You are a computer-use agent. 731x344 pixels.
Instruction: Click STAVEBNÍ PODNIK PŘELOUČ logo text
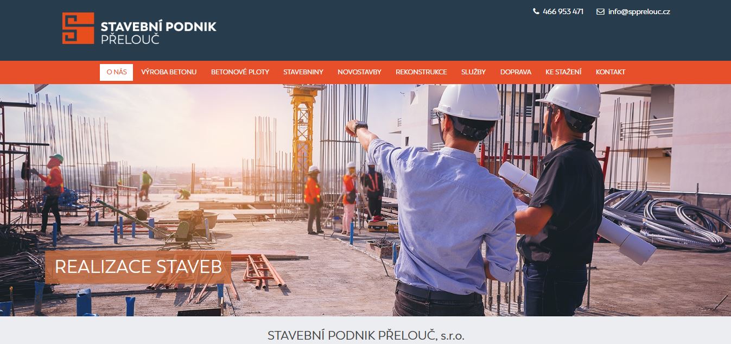[158, 33]
